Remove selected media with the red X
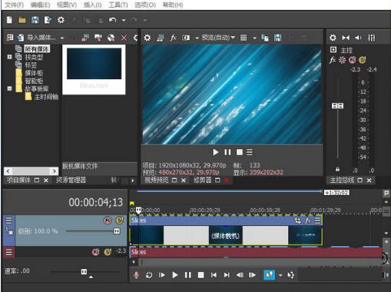 (124, 38)
